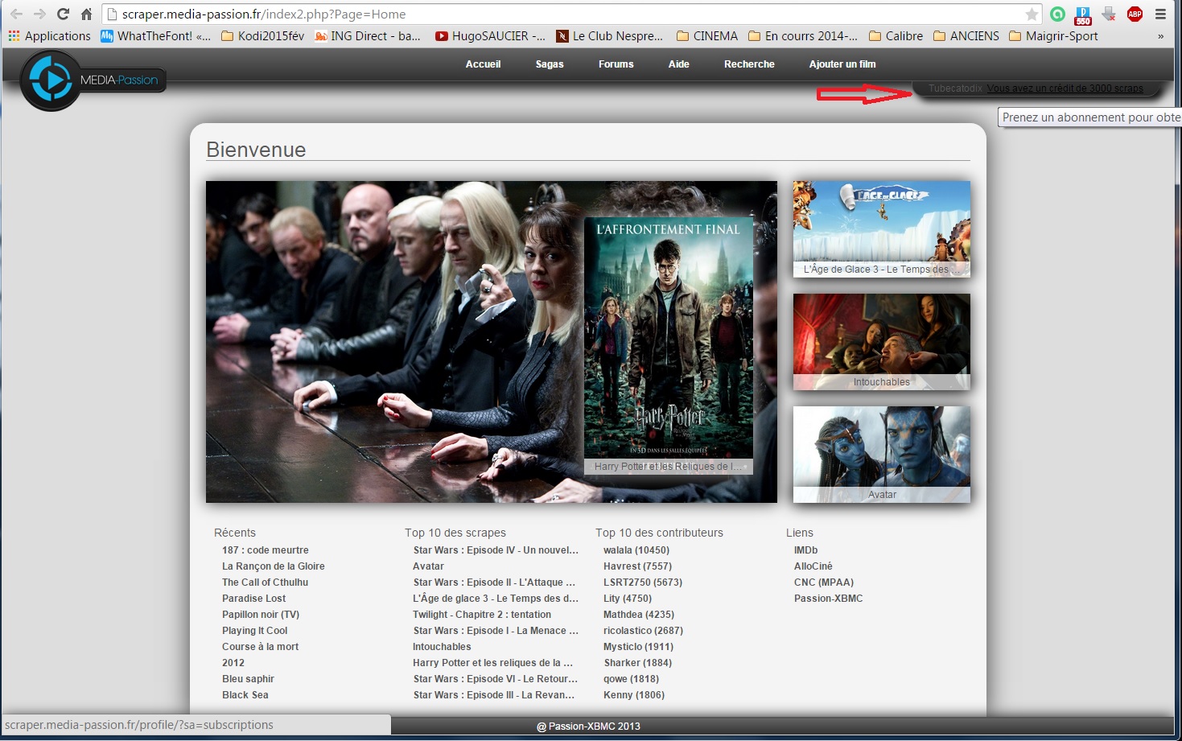This screenshot has height=741, width=1182.
Task: Click the download extension icon
Action: pyautogui.click(x=1109, y=14)
